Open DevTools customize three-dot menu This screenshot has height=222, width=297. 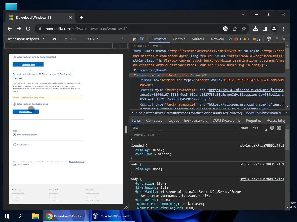(277, 39)
